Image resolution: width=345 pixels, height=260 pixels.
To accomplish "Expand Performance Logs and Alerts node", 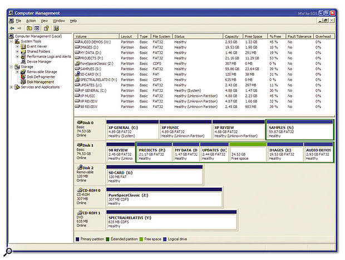I will pyautogui.click(x=17, y=57).
